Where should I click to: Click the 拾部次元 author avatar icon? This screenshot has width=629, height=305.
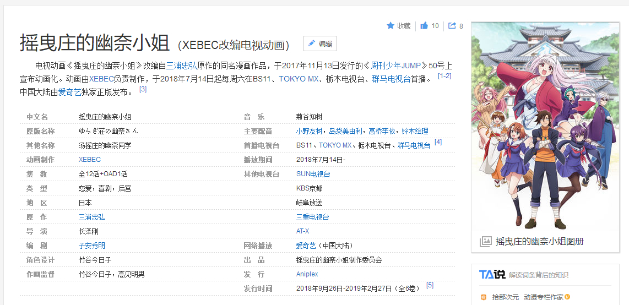[484, 297]
